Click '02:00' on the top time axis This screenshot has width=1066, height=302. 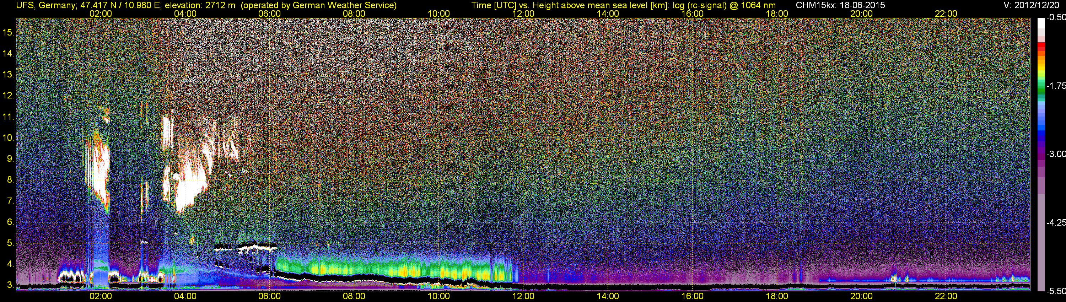pyautogui.click(x=101, y=14)
